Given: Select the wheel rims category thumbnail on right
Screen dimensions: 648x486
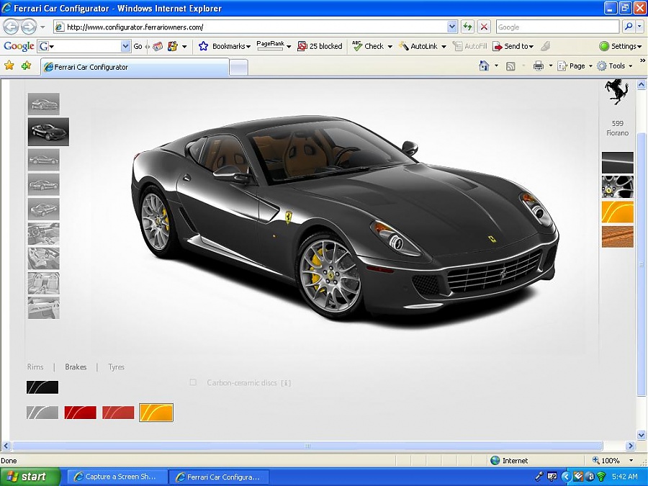Looking at the screenshot, I should click(x=618, y=186).
